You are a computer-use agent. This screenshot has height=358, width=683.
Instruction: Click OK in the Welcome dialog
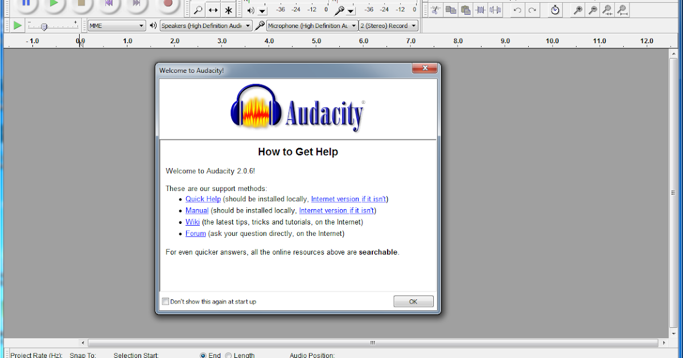(413, 302)
